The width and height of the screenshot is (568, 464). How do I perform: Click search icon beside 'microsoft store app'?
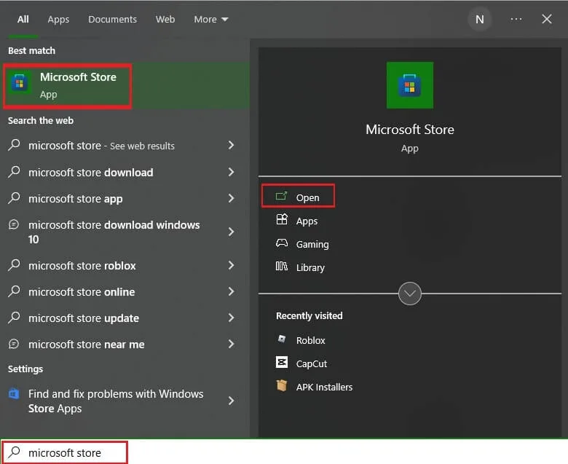coord(14,198)
